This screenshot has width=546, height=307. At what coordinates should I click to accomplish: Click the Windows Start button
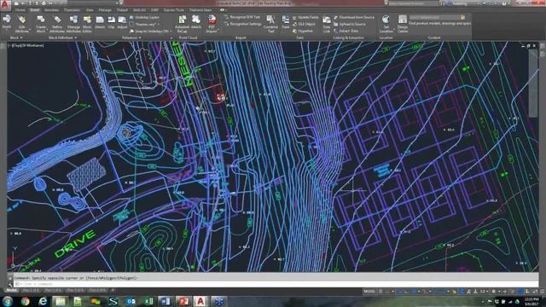tap(8, 301)
